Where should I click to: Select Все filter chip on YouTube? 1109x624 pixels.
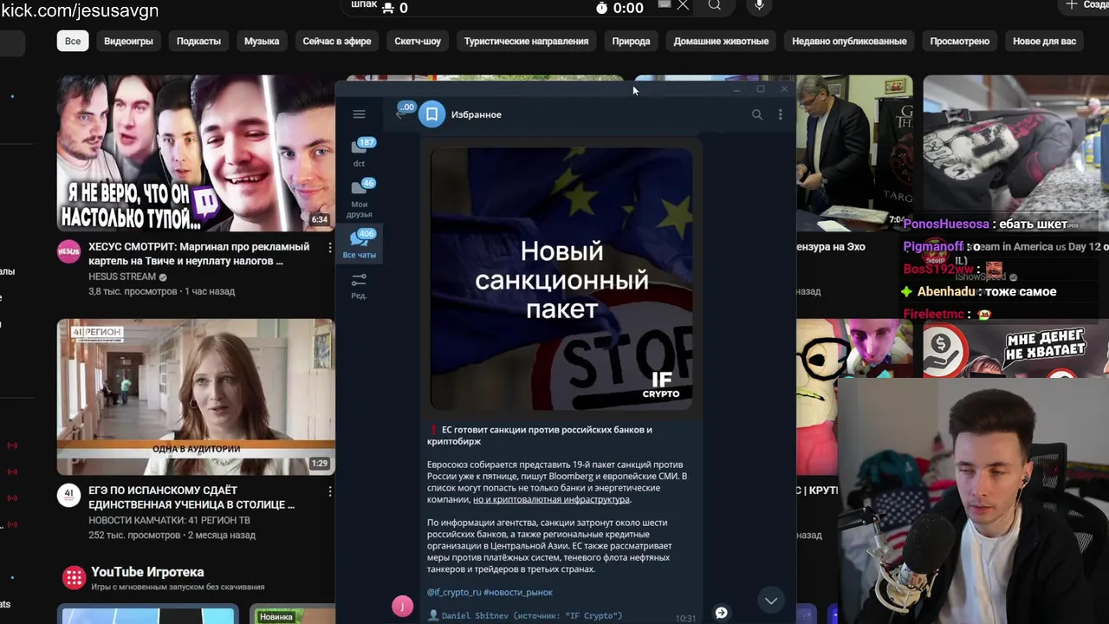tap(73, 41)
